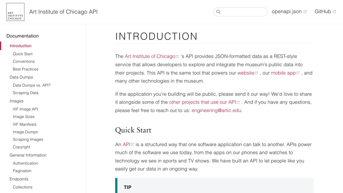
Task: Focus the search input field
Action: click(x=240, y=12)
